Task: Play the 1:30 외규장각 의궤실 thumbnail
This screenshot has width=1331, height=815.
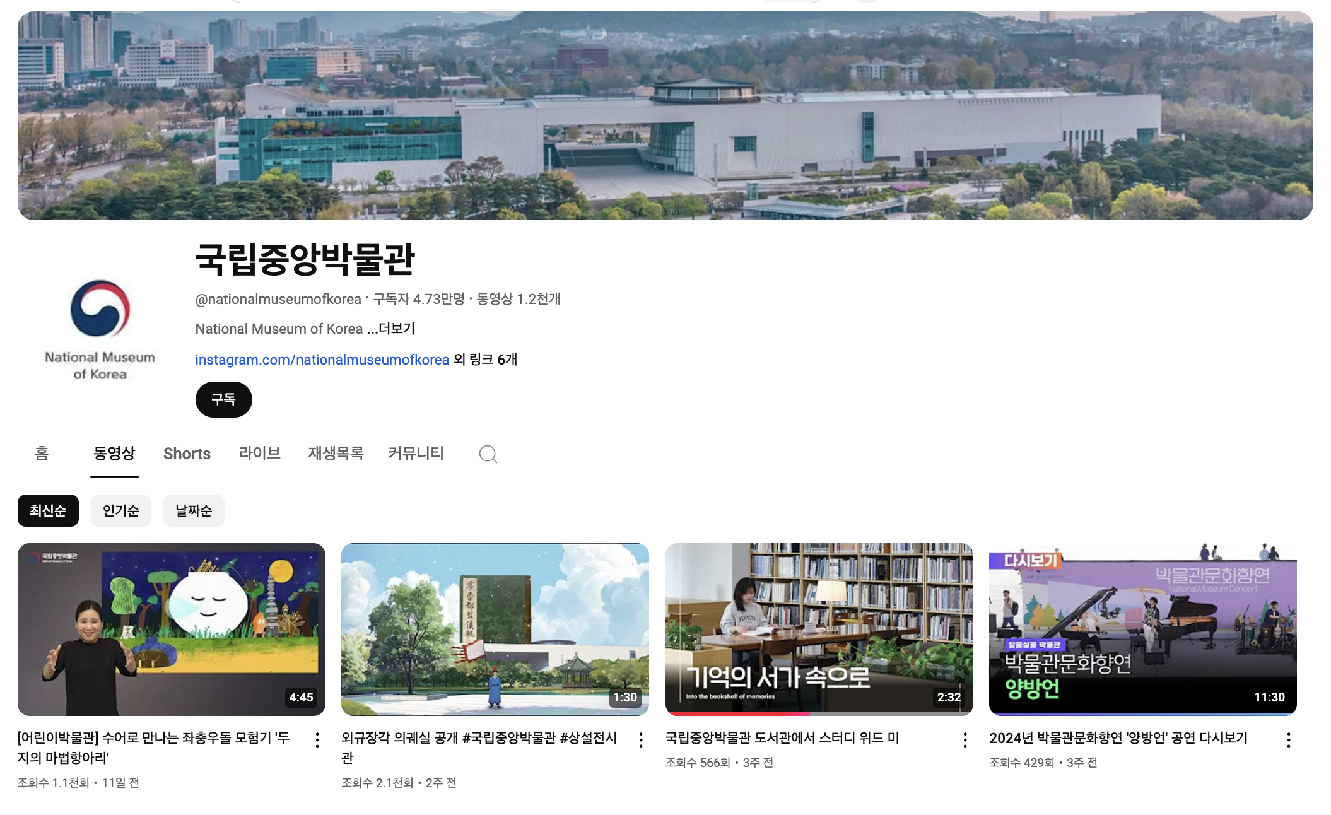Action: (495, 630)
